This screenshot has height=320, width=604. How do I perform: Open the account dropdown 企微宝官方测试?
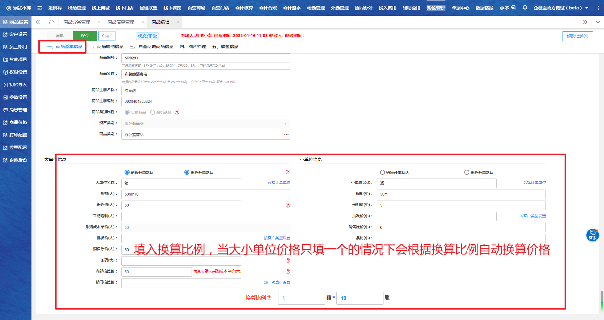tap(561, 8)
